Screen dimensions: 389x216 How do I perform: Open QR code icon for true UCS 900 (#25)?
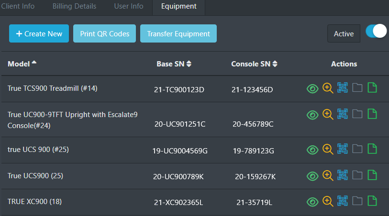[x=342, y=149]
